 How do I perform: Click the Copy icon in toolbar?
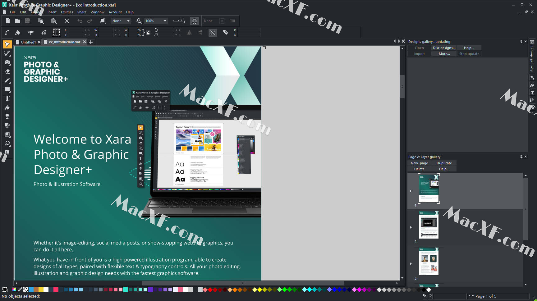click(x=41, y=21)
